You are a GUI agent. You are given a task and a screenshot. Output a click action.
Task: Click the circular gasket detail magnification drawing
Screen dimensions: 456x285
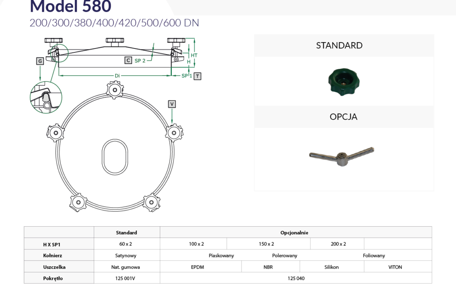[x=46, y=97]
